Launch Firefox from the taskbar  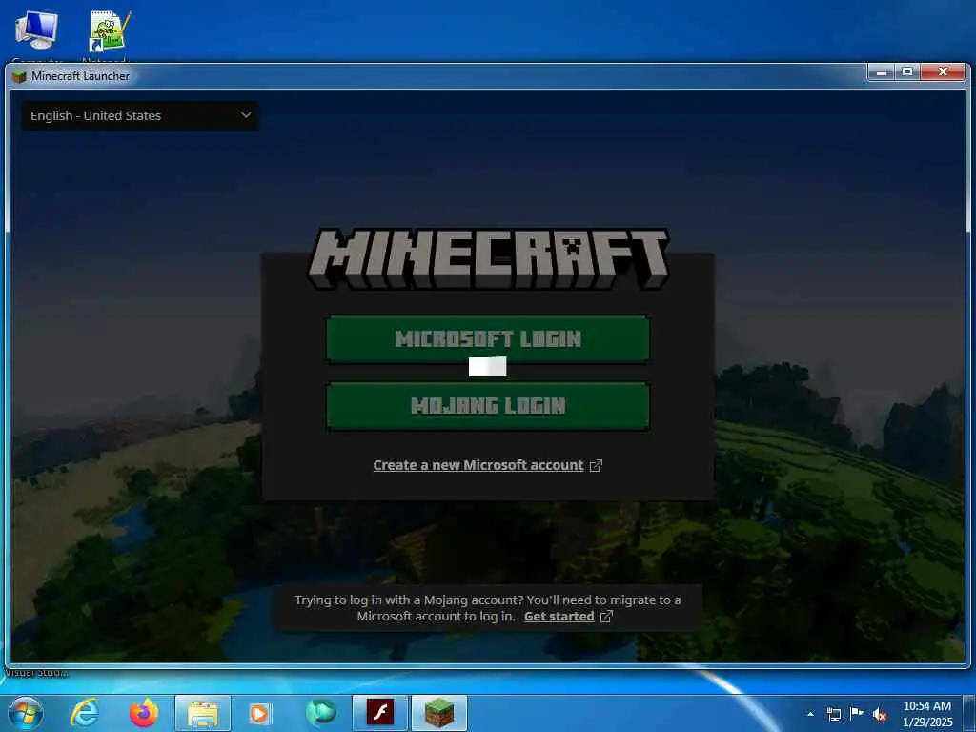[143, 713]
